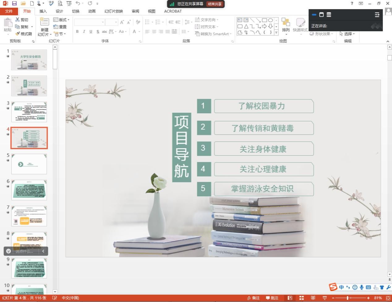The height and width of the screenshot is (302, 392).
Task: Click the Save icon in quick access toolbar
Action: pyautogui.click(x=14, y=3)
